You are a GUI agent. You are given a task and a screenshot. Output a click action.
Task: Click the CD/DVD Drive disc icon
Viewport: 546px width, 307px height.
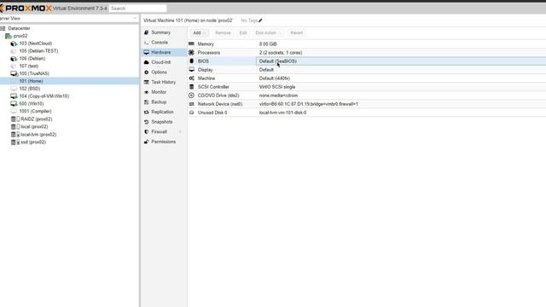pos(191,96)
